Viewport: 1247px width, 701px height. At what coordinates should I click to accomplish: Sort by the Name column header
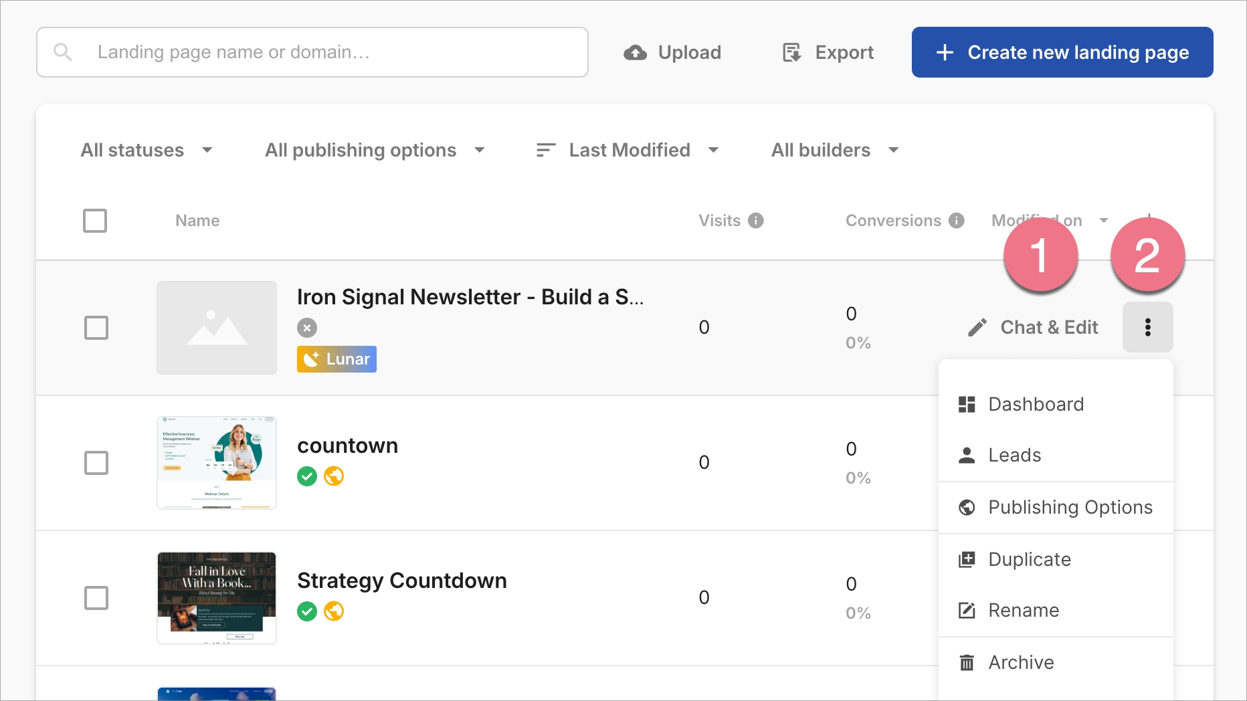click(197, 221)
